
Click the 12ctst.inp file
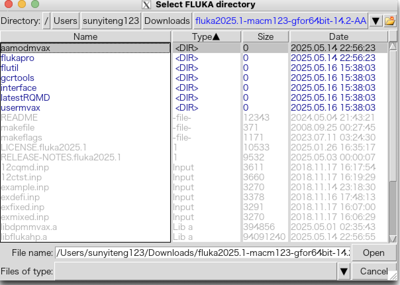coord(21,177)
